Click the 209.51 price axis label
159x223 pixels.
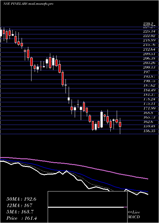(149, 54)
